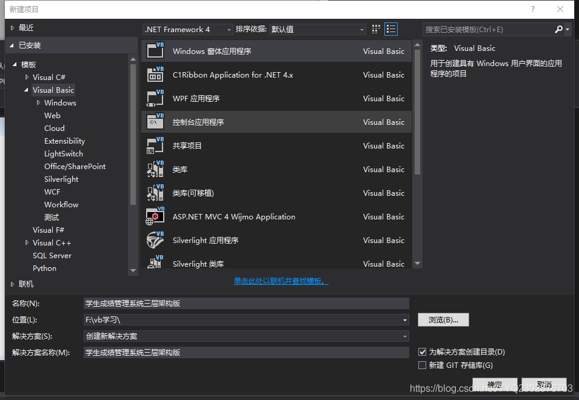Click template list scroll down arrow
Screen dimensions: 579x400
(x=417, y=263)
